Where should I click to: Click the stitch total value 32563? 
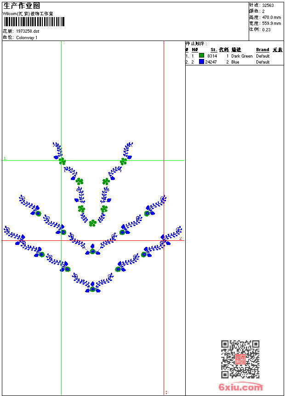(268, 6)
